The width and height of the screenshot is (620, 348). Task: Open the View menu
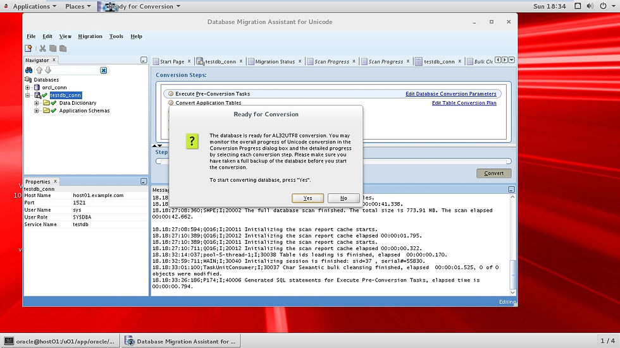(65, 36)
